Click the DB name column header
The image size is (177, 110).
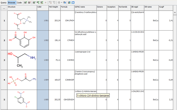coord(152,8)
